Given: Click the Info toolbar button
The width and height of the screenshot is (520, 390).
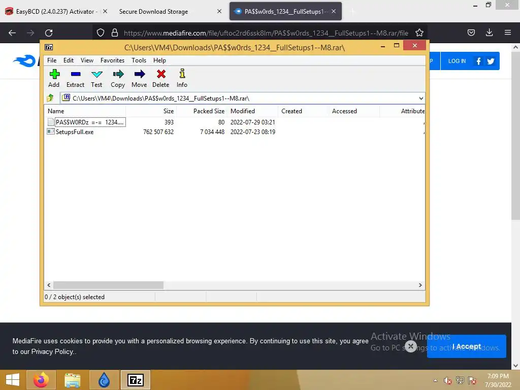Looking at the screenshot, I should 182,79.
